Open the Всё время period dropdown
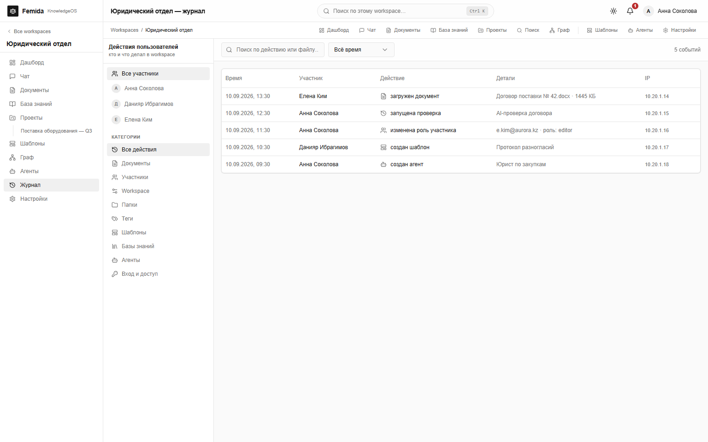This screenshot has height=442, width=708. (361, 50)
